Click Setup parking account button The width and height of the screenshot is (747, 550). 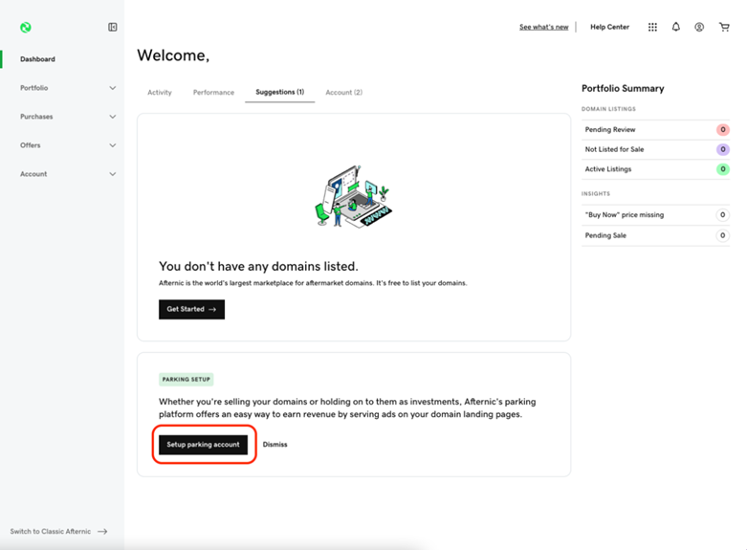tap(203, 445)
